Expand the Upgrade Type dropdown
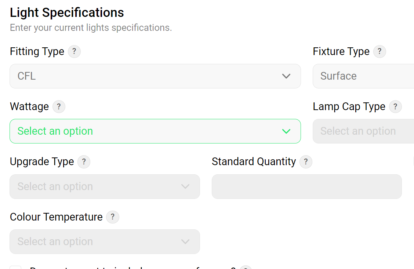Screen dimensions: 414x269 point(105,186)
